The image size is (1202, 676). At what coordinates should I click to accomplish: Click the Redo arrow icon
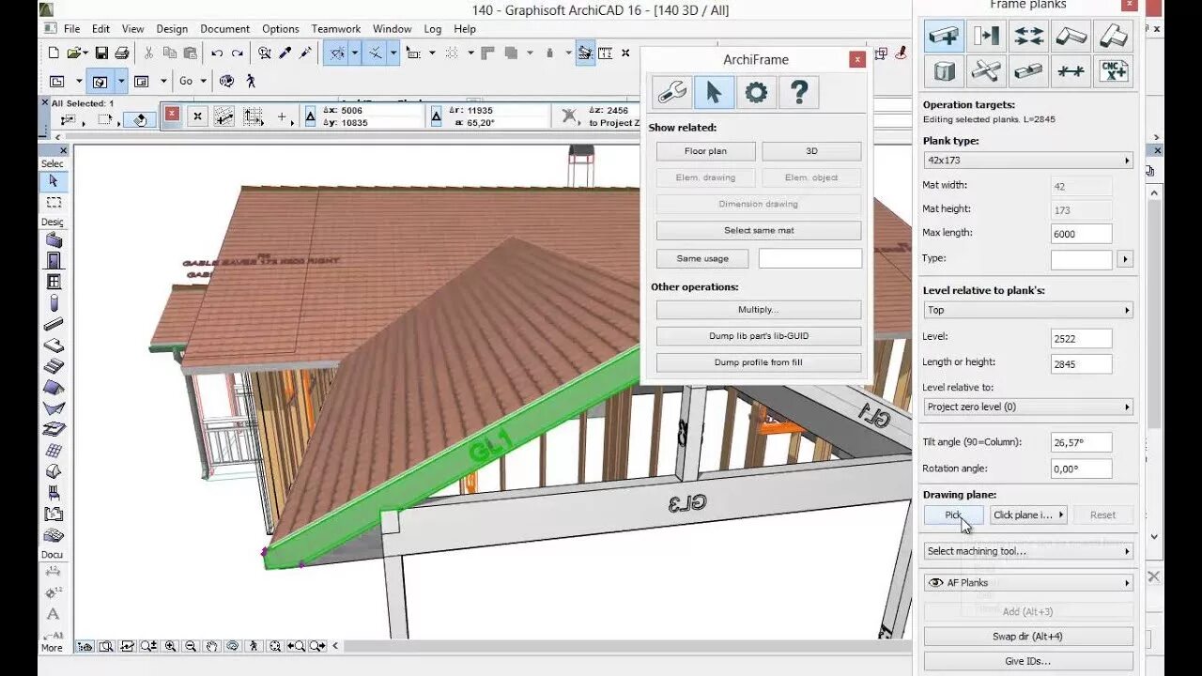(x=238, y=54)
